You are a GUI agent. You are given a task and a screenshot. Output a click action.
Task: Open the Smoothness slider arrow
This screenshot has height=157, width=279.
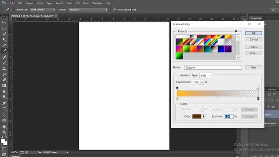coord(201,82)
